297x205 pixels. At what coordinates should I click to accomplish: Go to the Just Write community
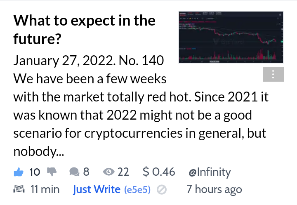click(x=97, y=189)
